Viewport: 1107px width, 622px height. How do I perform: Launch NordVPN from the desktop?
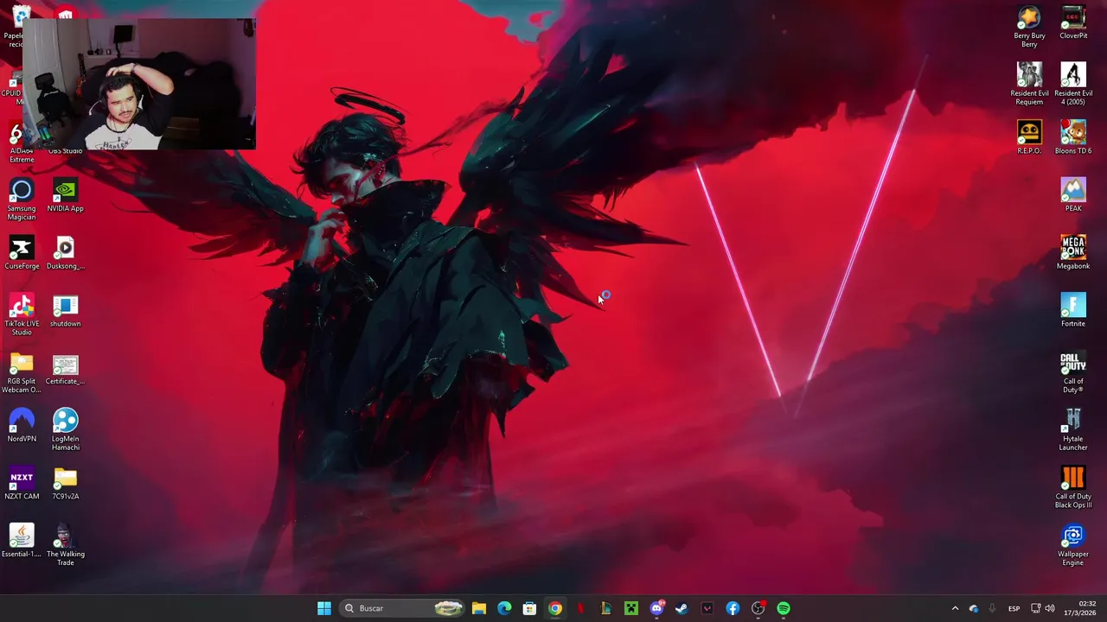[22, 426]
